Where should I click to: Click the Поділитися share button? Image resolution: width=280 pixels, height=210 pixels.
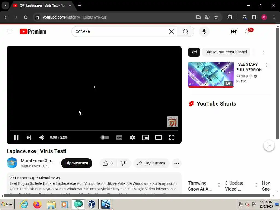pos(151,163)
